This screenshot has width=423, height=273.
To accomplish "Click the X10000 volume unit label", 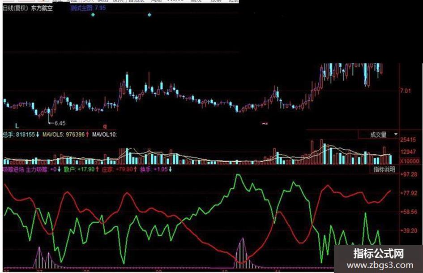I will [x=410, y=161].
